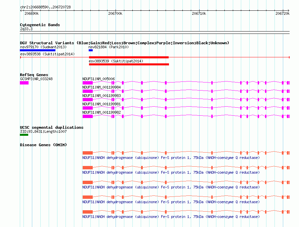The image size is (299, 227).
Task: Click the red esv3893539 loss bar
Action: tap(129, 64)
